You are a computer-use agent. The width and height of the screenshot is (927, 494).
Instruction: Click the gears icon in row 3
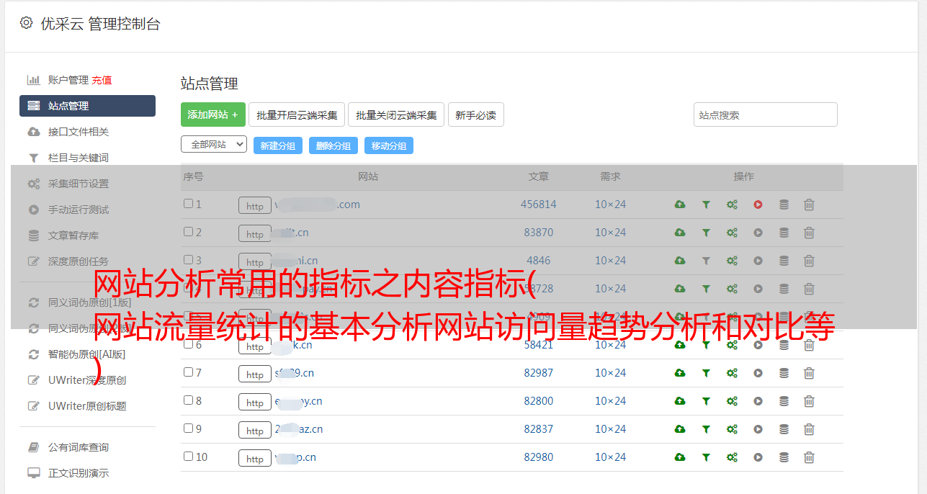pyautogui.click(x=732, y=261)
